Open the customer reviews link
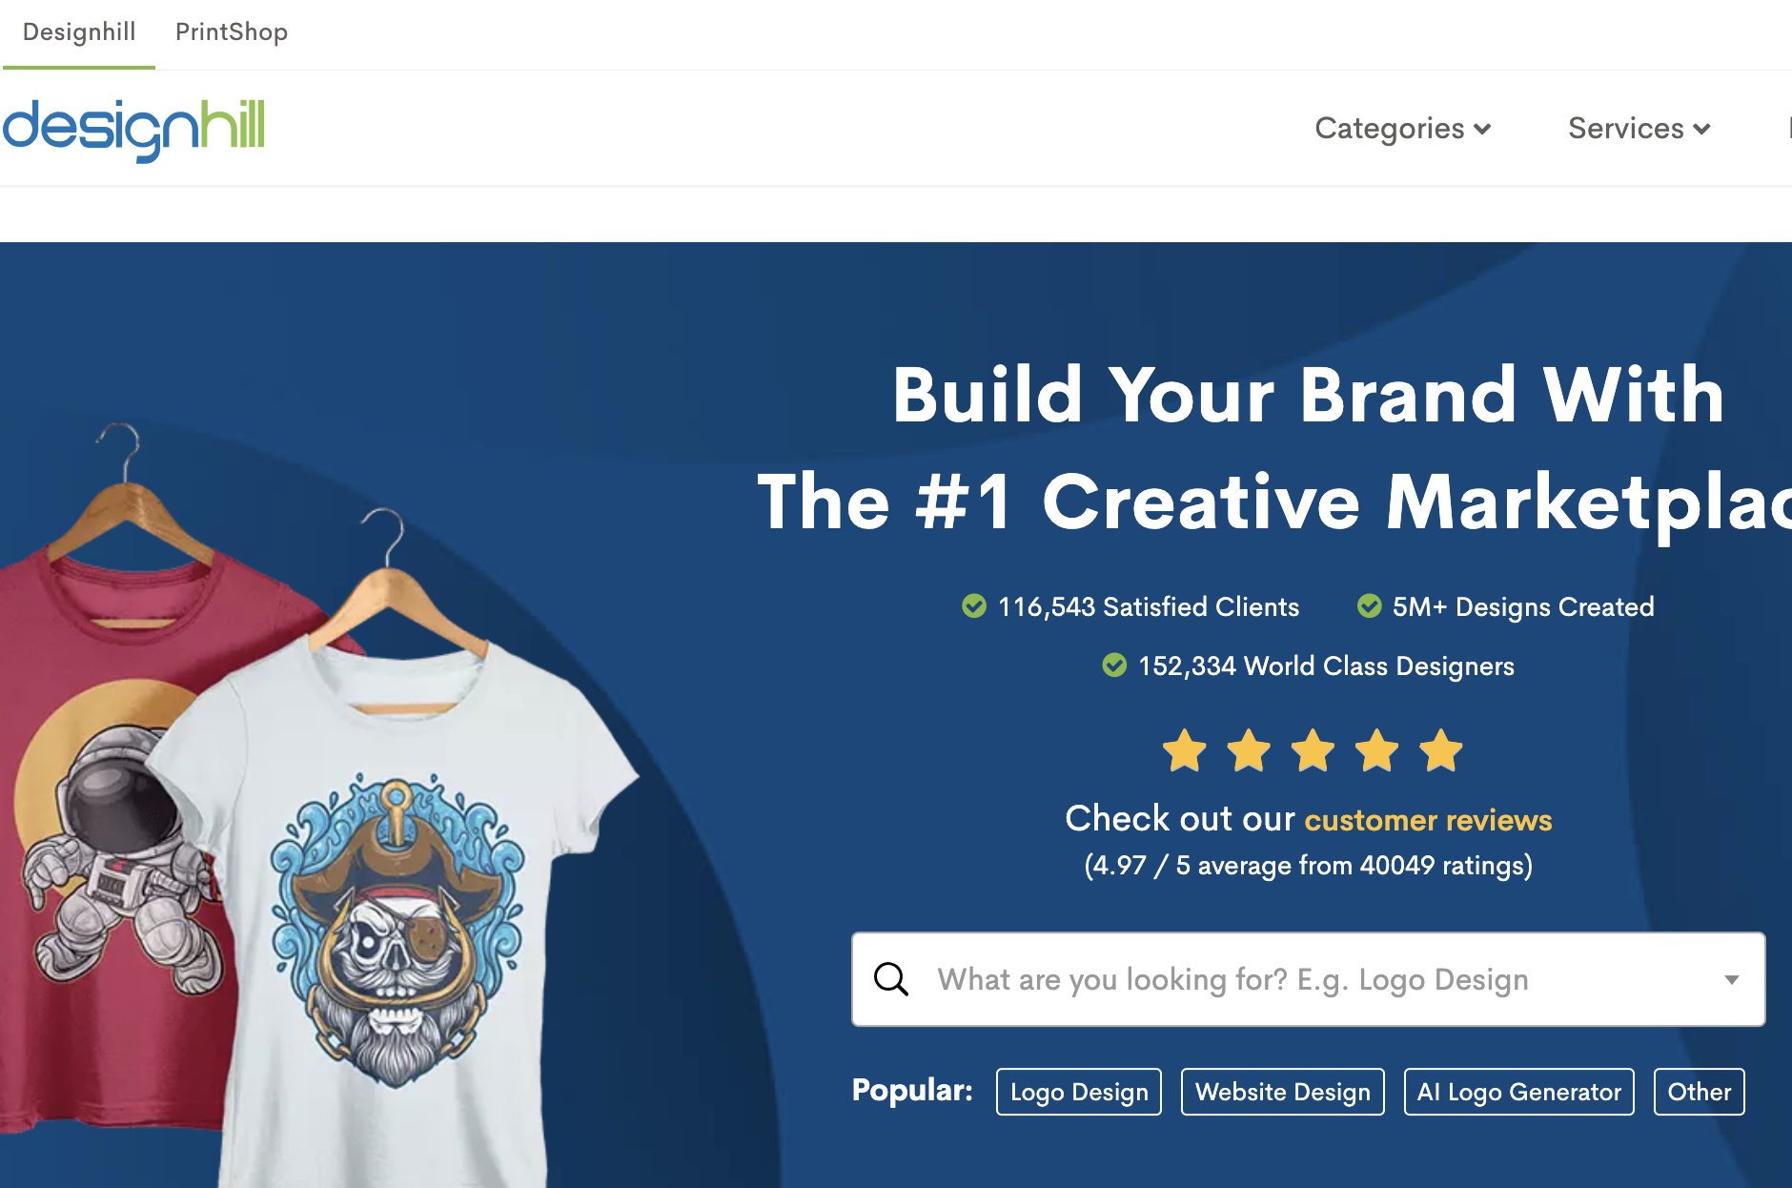Screen dimensions: 1792x1188 pos(1428,820)
